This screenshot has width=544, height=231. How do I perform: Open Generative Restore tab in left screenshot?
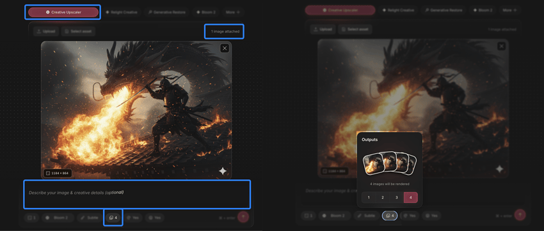click(x=167, y=12)
